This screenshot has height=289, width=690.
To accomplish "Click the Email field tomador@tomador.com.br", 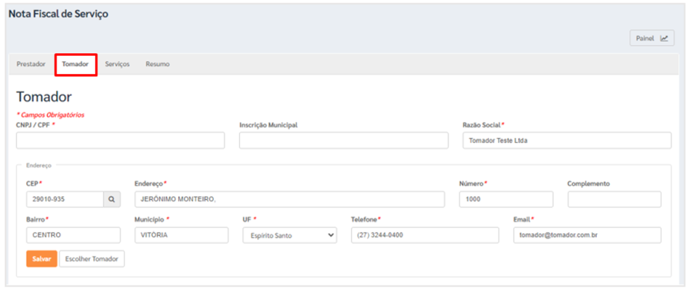I will [587, 235].
